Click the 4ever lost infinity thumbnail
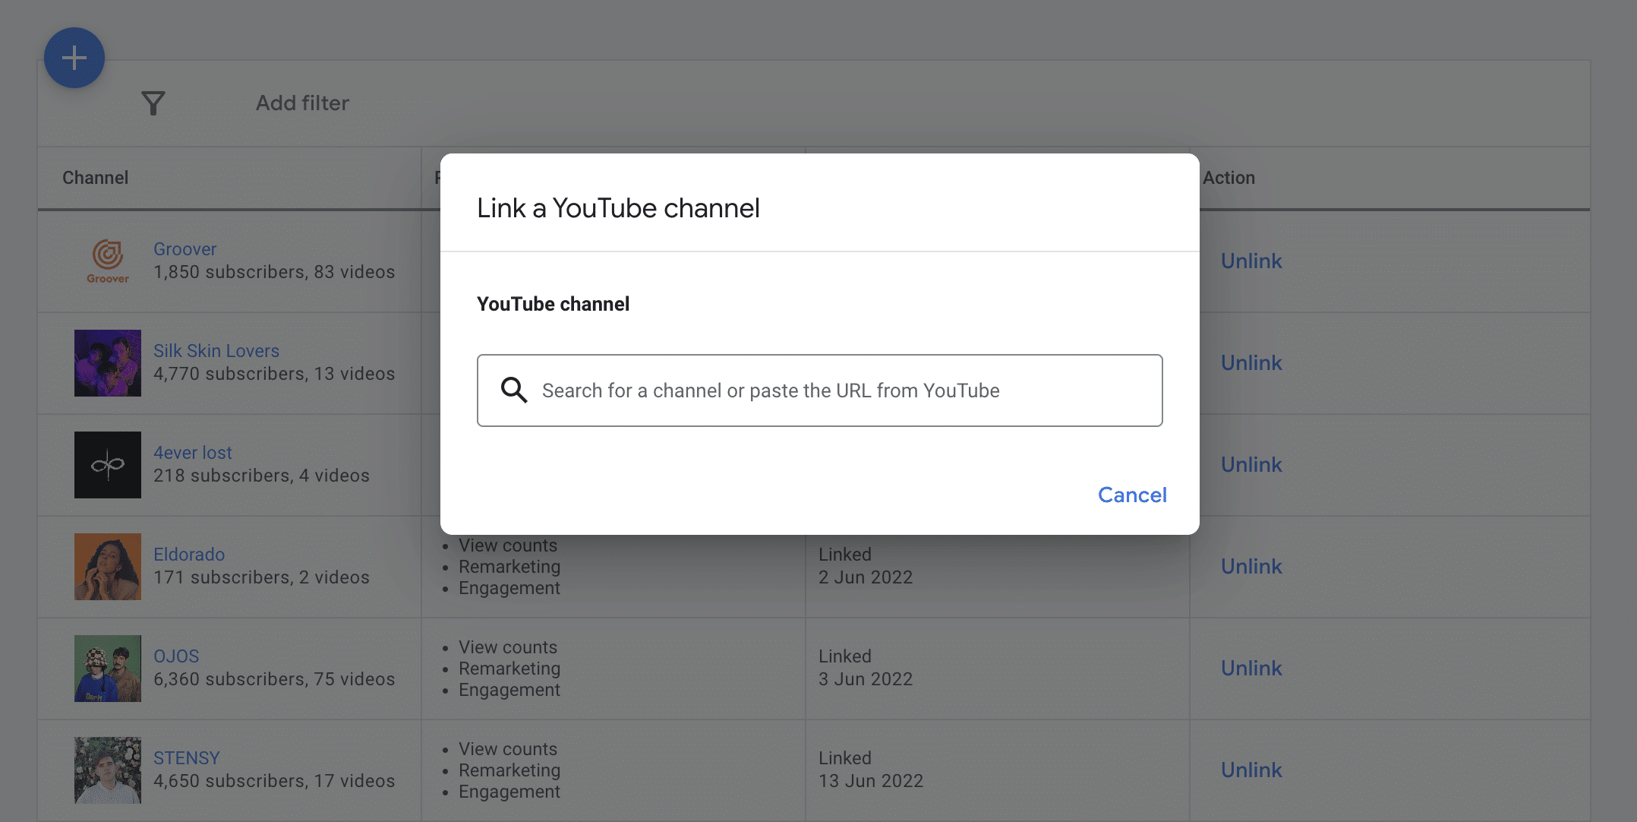Viewport: 1637px width, 822px height. click(108, 465)
